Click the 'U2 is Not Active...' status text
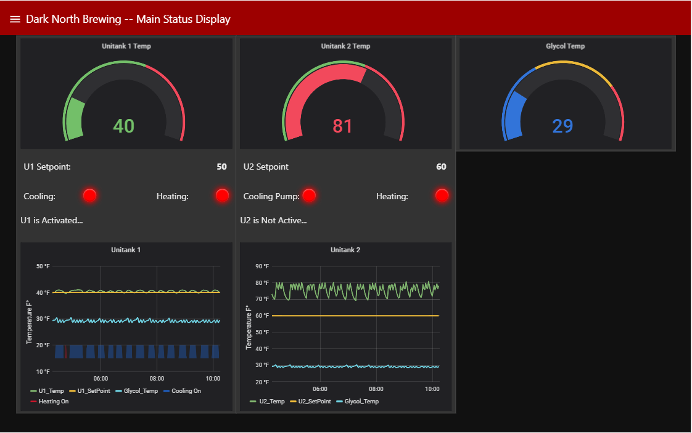The width and height of the screenshot is (692, 433). (273, 220)
